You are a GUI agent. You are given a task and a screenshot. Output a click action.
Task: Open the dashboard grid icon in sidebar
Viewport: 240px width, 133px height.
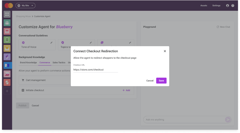[7, 14]
